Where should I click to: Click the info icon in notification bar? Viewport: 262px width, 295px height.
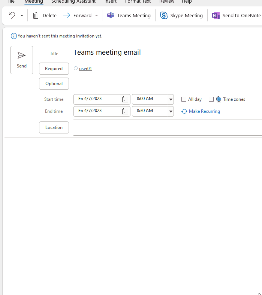(14, 36)
